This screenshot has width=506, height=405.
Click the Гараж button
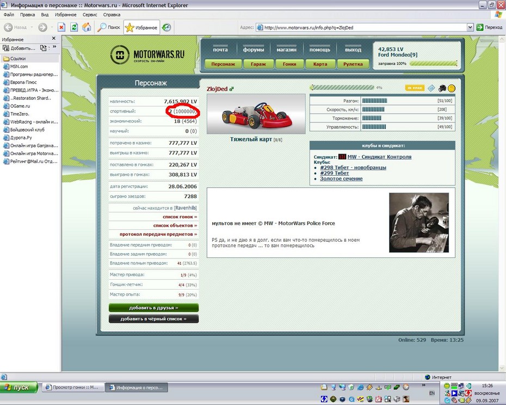click(x=258, y=64)
